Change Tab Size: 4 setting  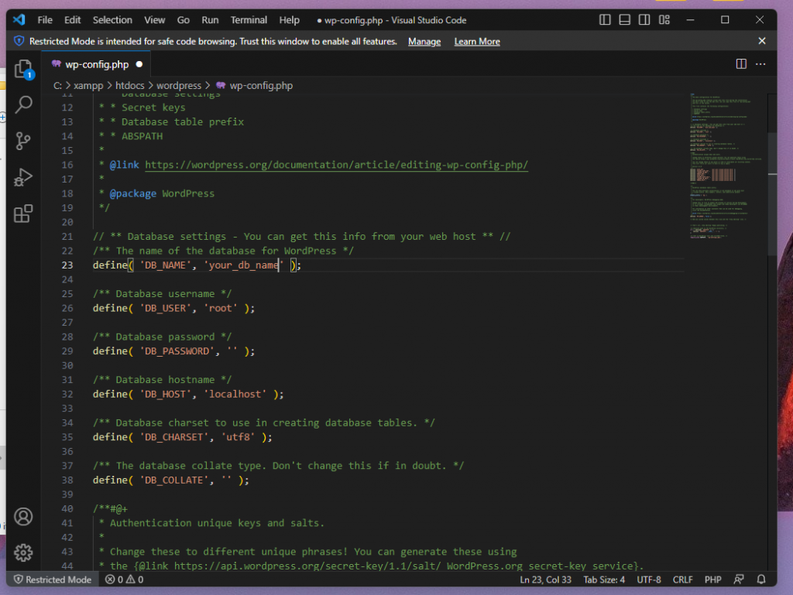tap(604, 580)
